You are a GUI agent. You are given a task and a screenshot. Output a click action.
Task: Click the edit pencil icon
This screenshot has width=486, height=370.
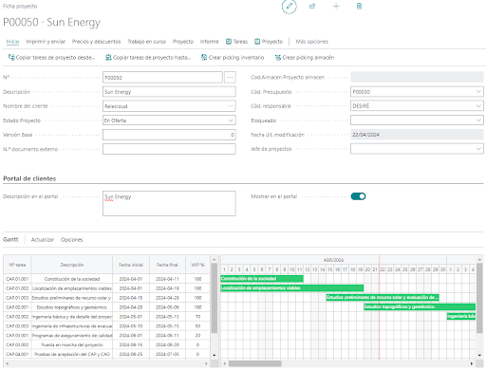(289, 7)
